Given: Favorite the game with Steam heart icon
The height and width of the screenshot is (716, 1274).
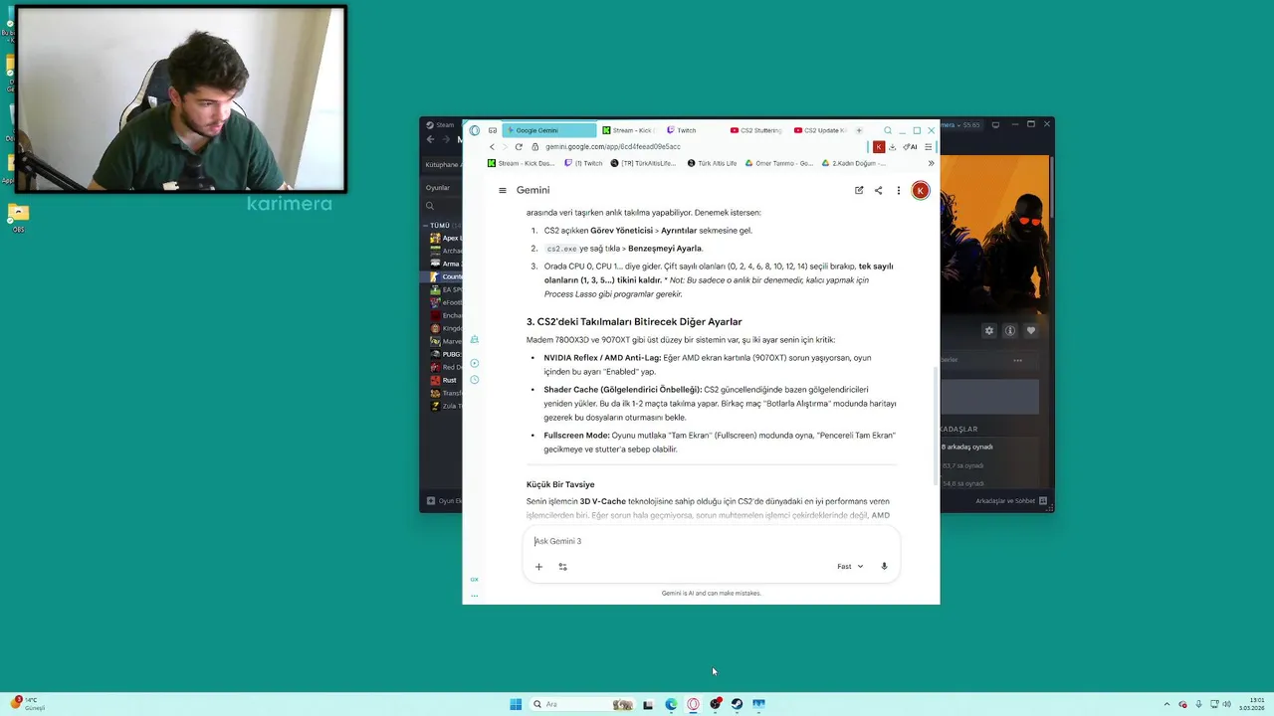Looking at the screenshot, I should pos(1031,331).
